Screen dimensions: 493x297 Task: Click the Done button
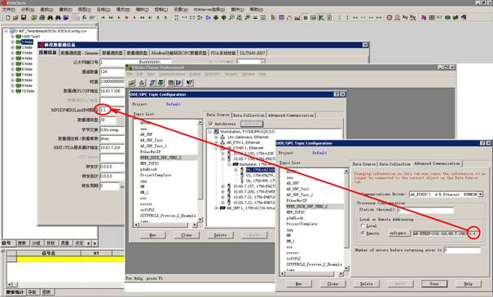point(434,283)
